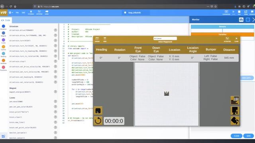Go to the browser home page

pyautogui.click(x=15, y=6)
